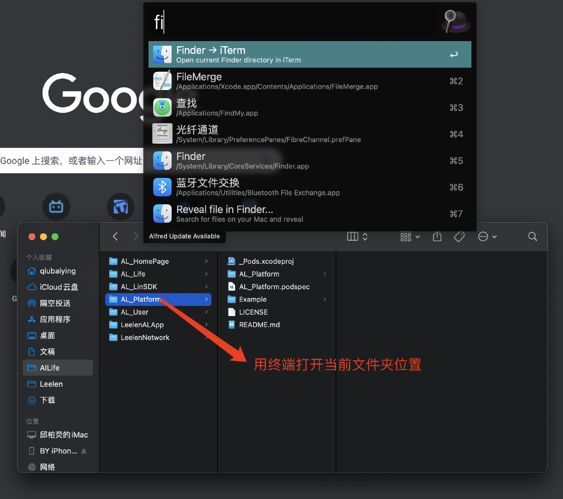Viewport: 563px width, 499px height.
Task: Open Finder column view switcher
Action: coord(357,237)
